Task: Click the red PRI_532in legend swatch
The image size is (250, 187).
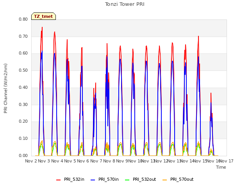Action: pos(58,180)
